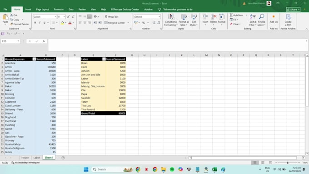Open the font name Calibri dropdown

tap(55, 17)
